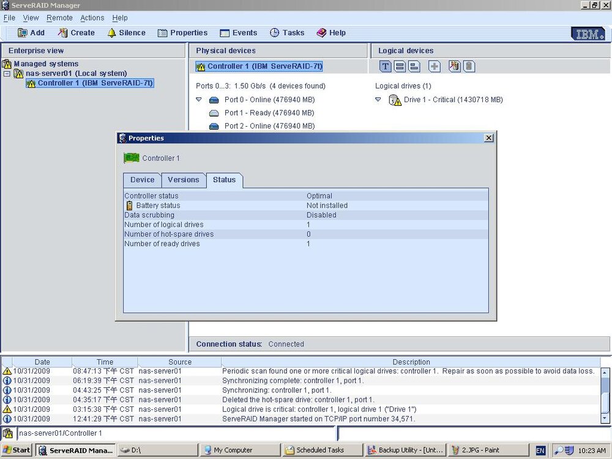Open the File menu
Image resolution: width=612 pixels, height=459 pixels.
point(9,18)
